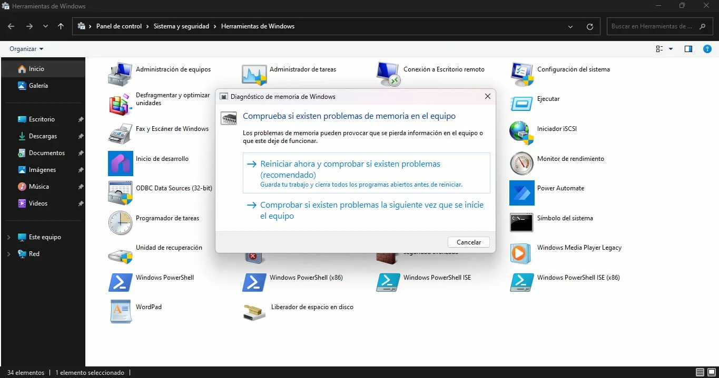Select Inicio in the sidebar

pos(43,69)
